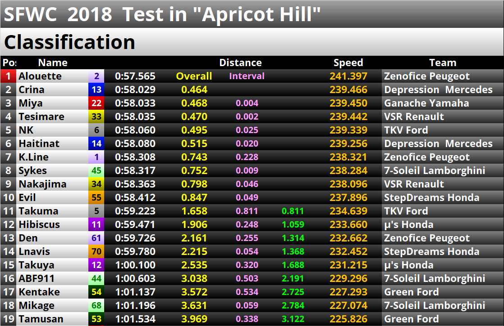Click team Ganache Yamaha
Viewport: 504px width, 326px height.
(x=426, y=103)
